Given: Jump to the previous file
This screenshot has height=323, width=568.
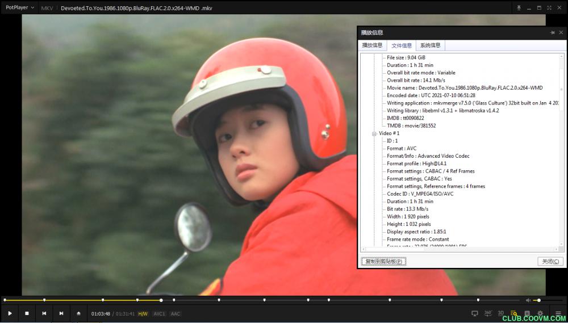Looking at the screenshot, I should pos(44,313).
